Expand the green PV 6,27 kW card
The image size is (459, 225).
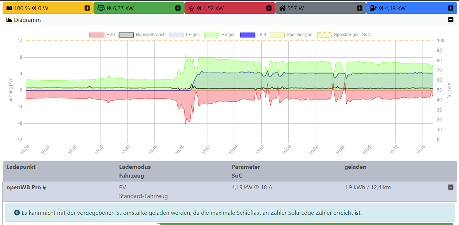pyautogui.click(x=178, y=8)
